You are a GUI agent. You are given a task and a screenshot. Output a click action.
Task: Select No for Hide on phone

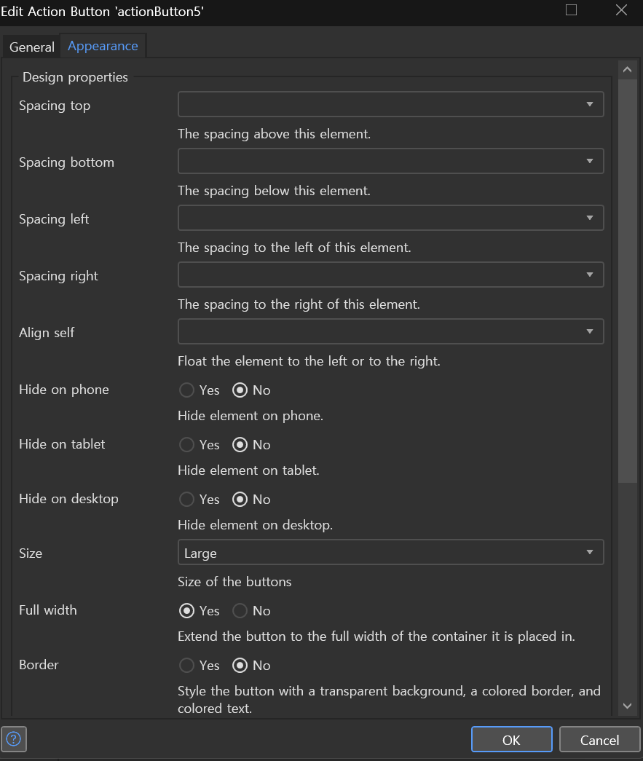pyautogui.click(x=240, y=390)
